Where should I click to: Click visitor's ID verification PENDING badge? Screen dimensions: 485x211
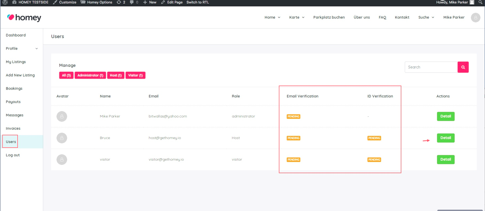(x=374, y=160)
